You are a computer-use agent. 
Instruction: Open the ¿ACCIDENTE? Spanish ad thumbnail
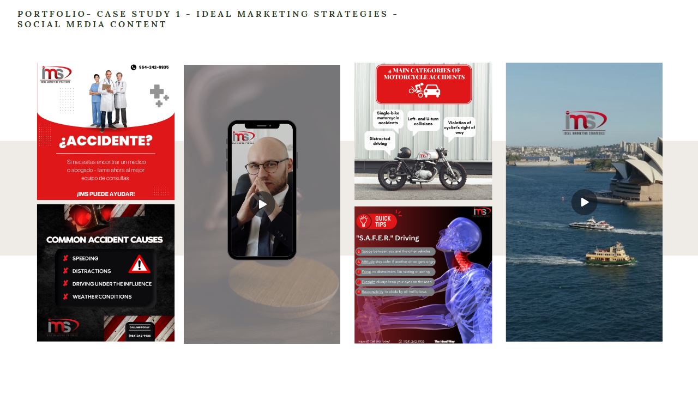click(x=106, y=131)
